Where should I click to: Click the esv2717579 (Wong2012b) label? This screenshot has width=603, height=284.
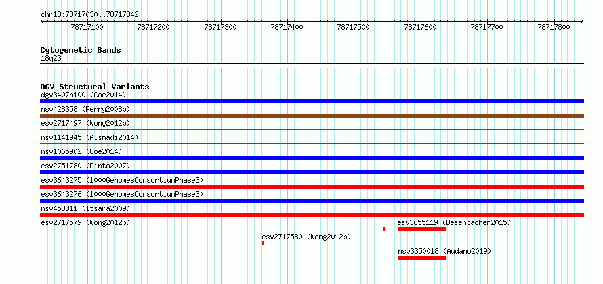[85, 222]
